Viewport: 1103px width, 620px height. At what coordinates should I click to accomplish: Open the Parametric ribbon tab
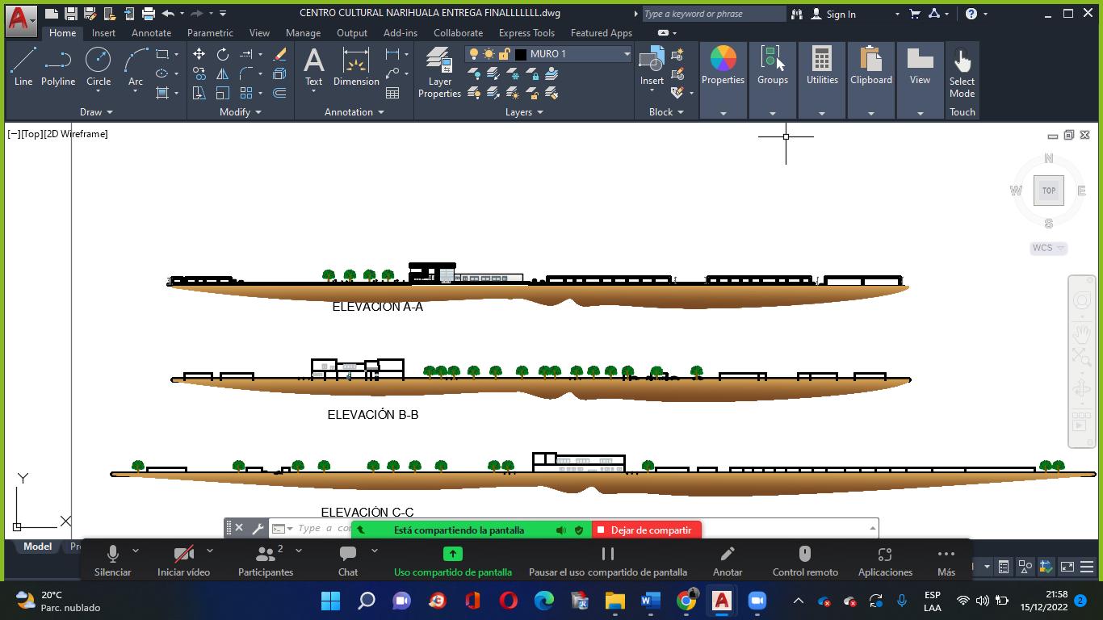tap(210, 33)
